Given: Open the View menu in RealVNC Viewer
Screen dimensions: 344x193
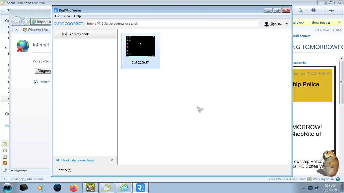Looking at the screenshot, I should point(67,16).
